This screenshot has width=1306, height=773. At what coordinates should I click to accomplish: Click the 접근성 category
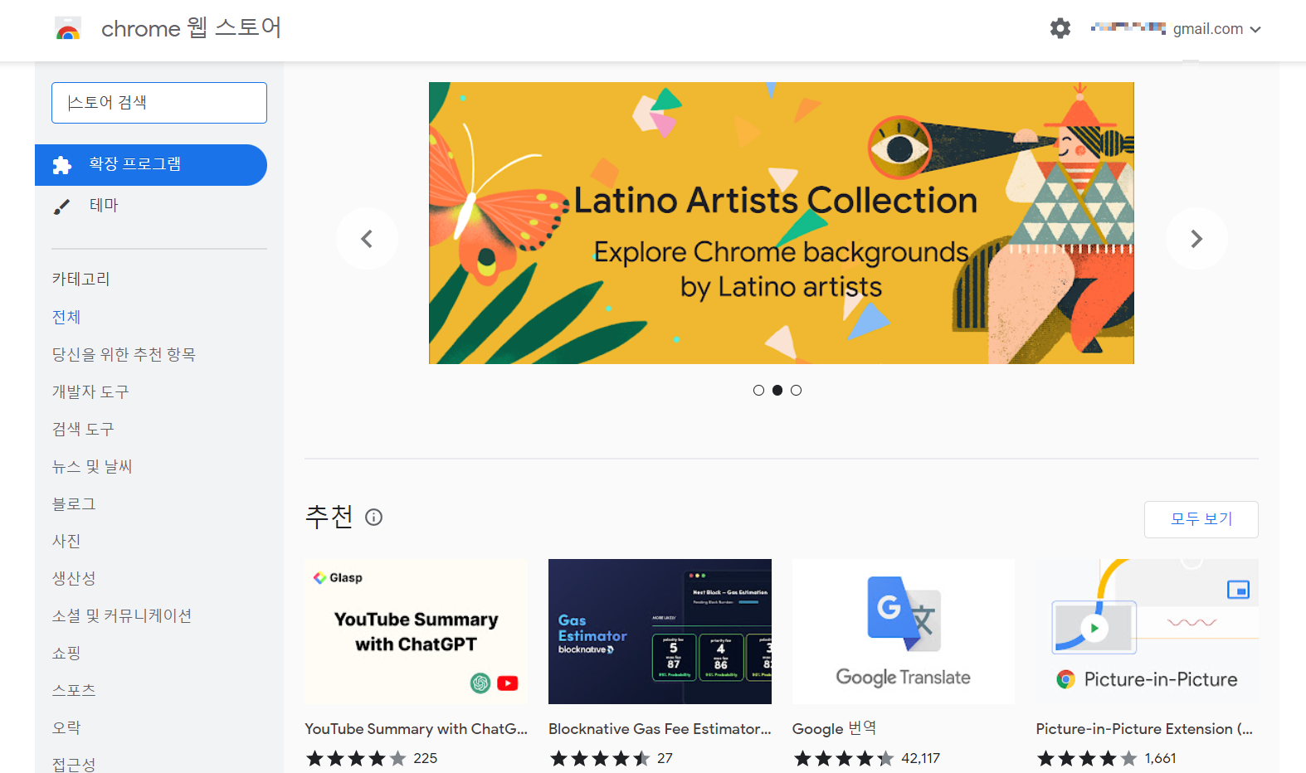[x=74, y=764]
